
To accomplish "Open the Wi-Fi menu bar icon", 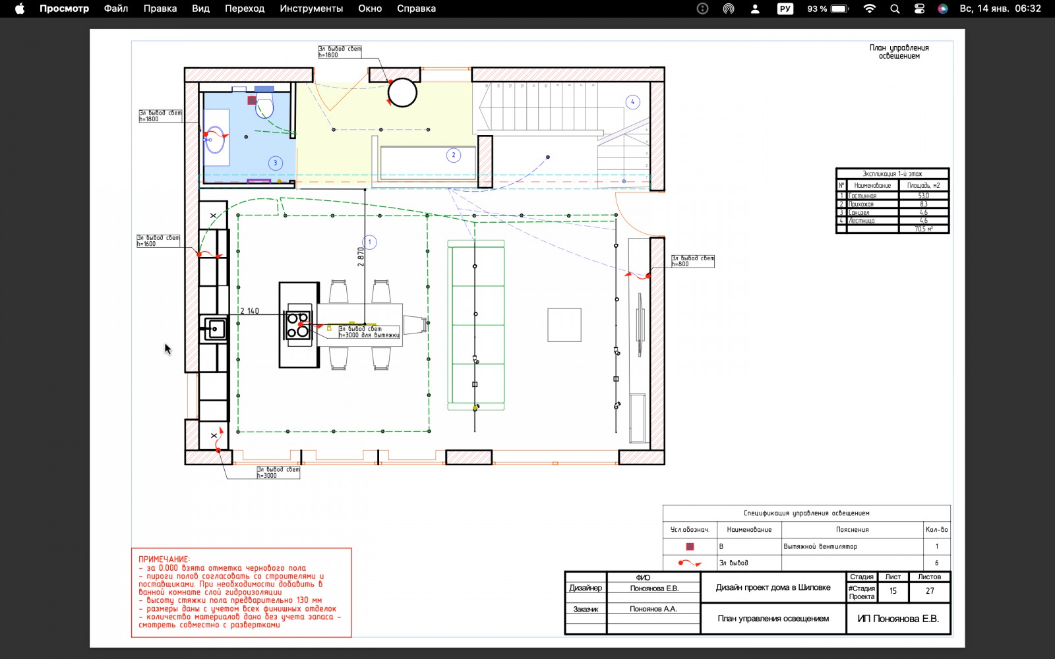I will pyautogui.click(x=870, y=9).
